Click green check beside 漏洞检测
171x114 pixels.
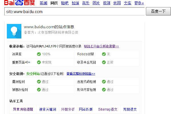[39, 82]
